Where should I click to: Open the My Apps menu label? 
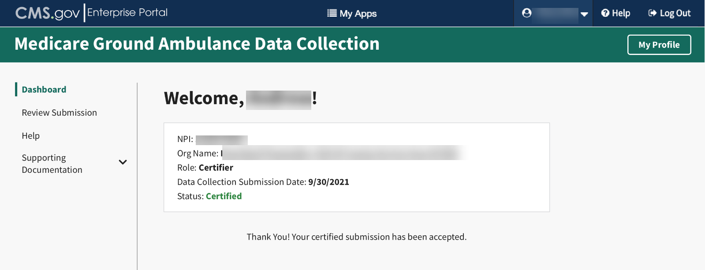(x=358, y=14)
